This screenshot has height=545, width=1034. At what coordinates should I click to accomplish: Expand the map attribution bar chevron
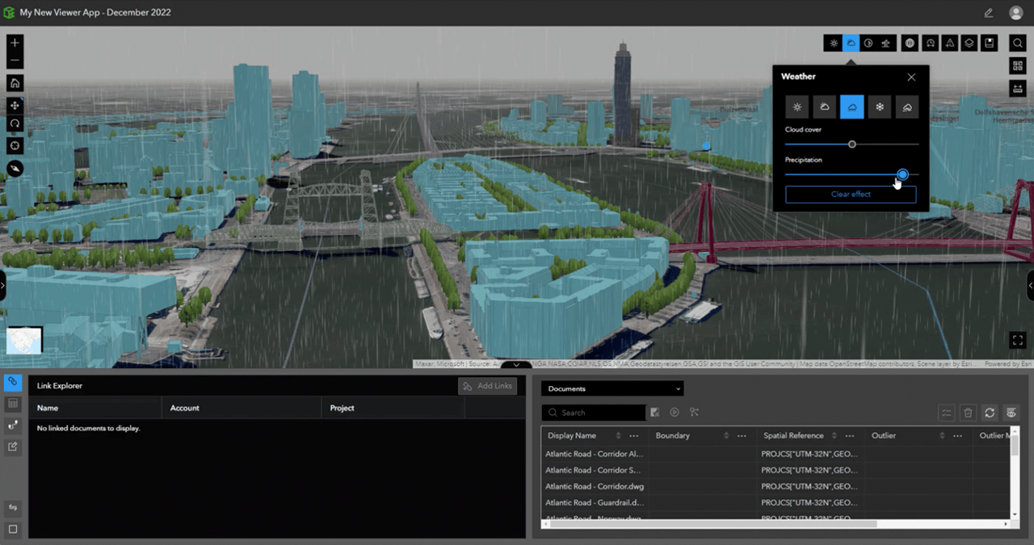515,365
